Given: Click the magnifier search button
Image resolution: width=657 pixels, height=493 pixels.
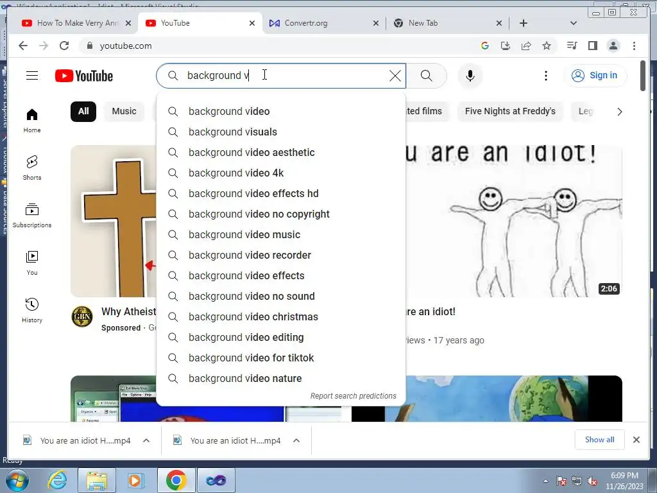Looking at the screenshot, I should coord(426,76).
